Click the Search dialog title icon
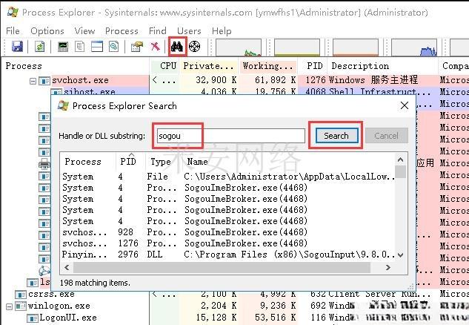This screenshot has height=325, width=469. (x=63, y=105)
